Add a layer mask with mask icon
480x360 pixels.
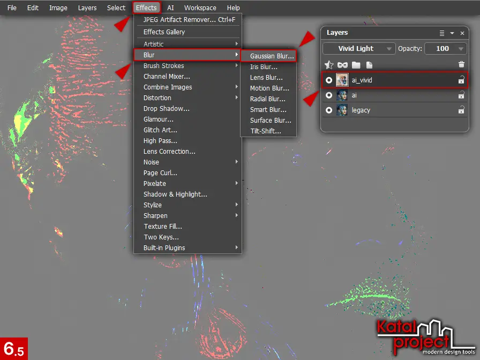tap(342, 65)
